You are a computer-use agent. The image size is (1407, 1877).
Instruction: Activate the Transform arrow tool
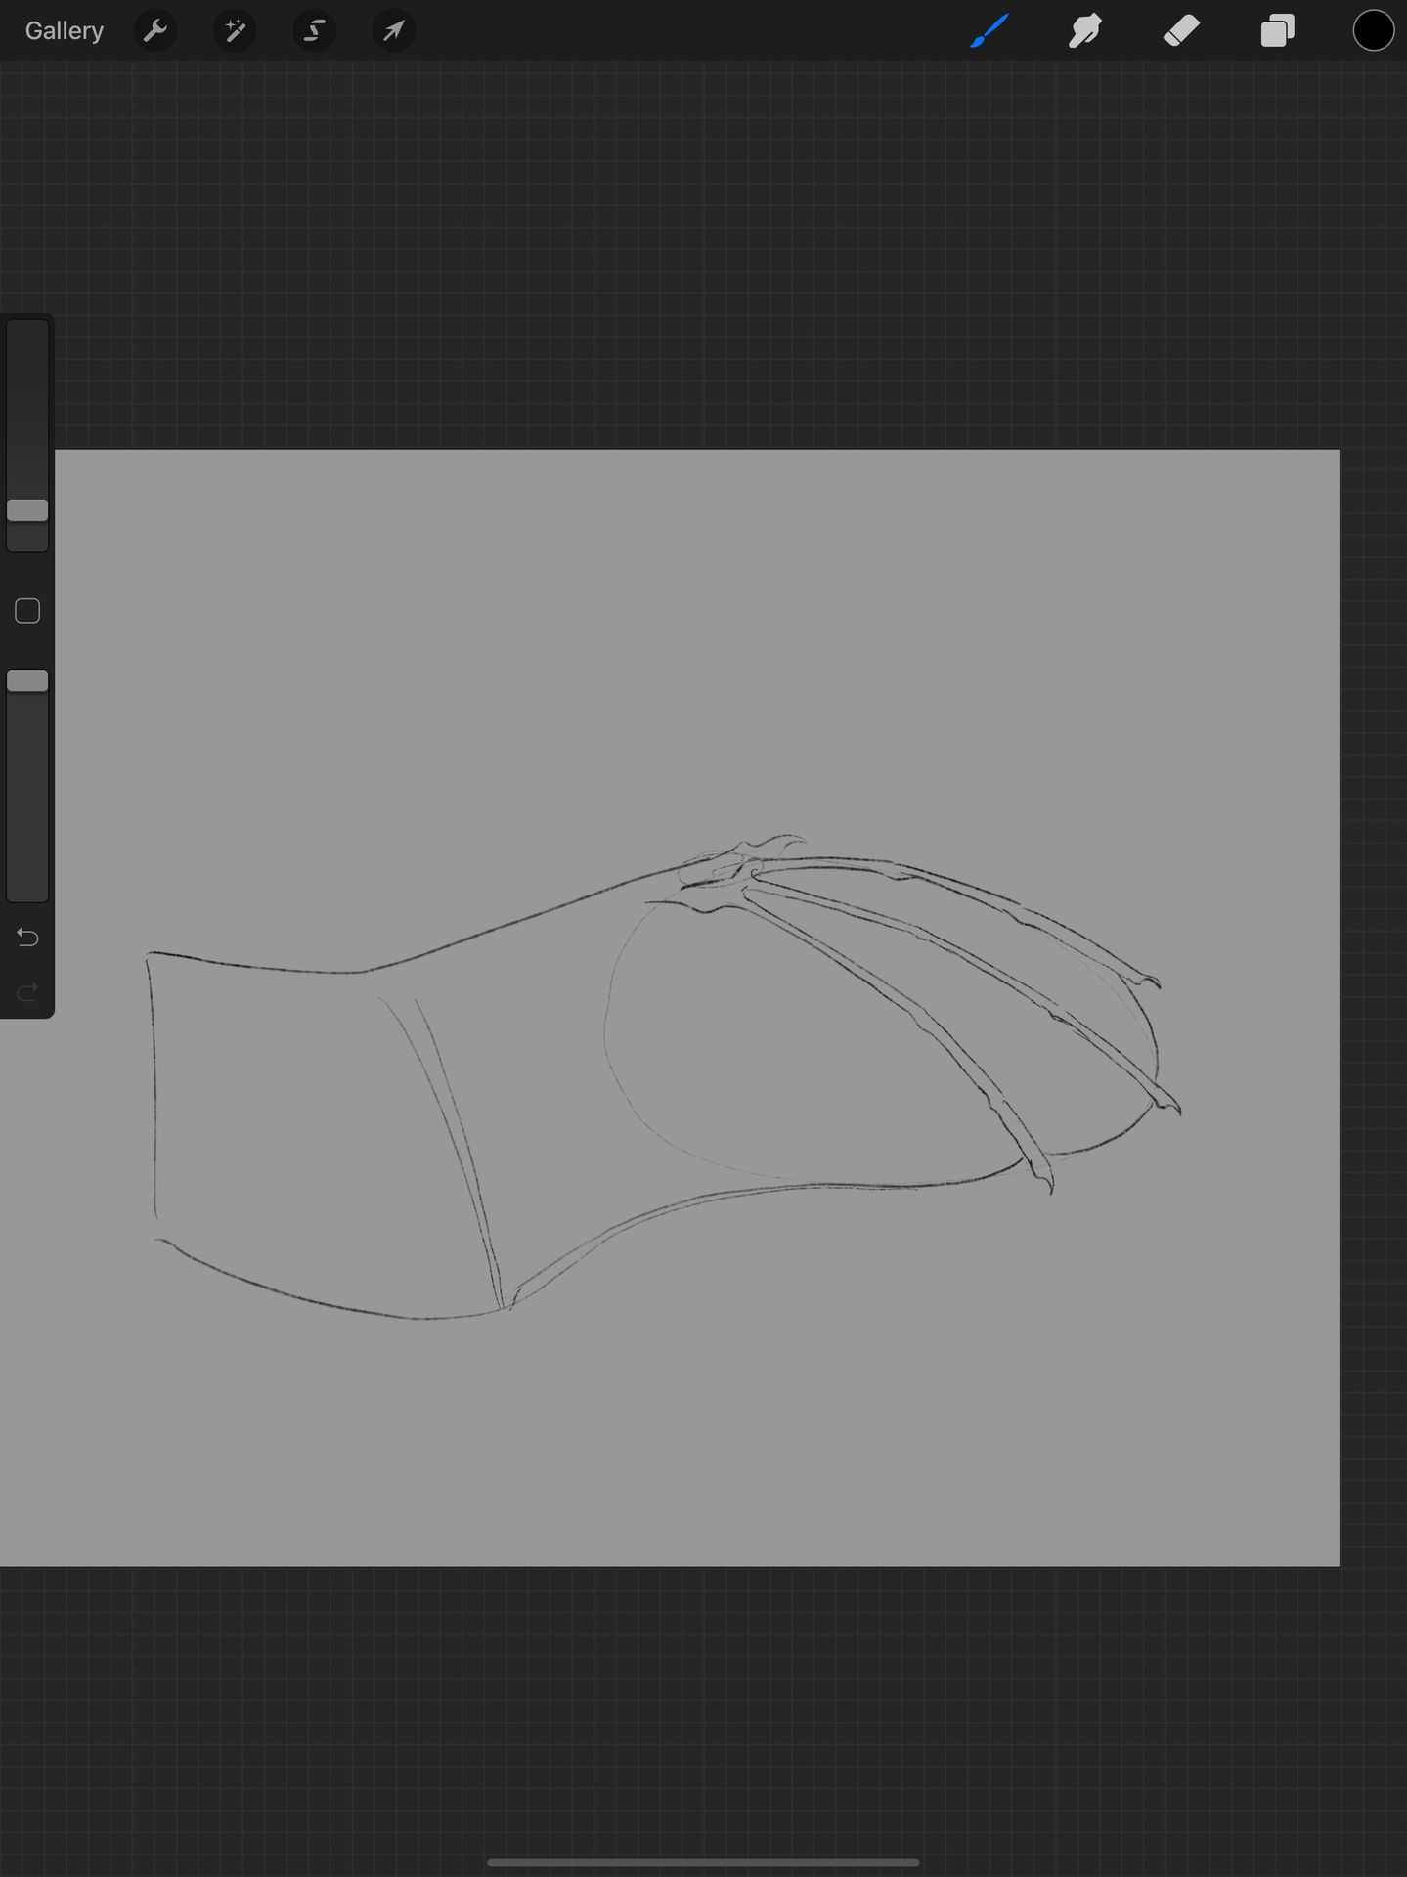click(394, 31)
